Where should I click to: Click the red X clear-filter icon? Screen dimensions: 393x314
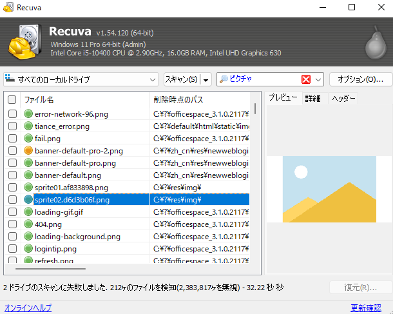click(x=306, y=79)
